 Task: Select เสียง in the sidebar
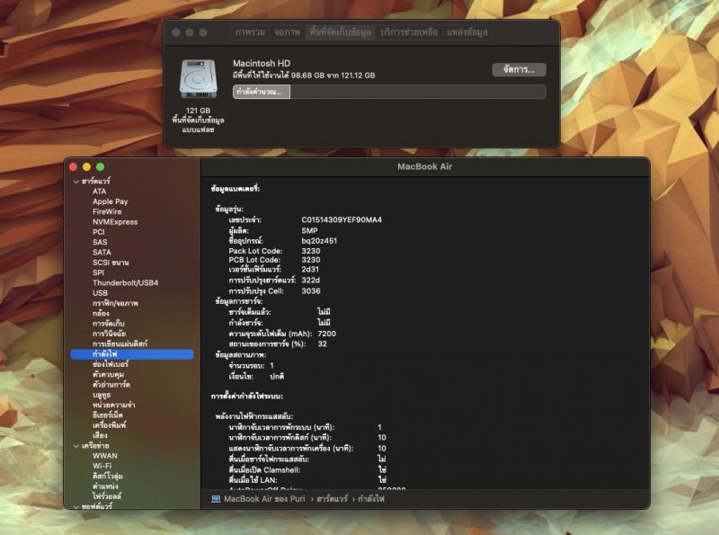pos(100,435)
